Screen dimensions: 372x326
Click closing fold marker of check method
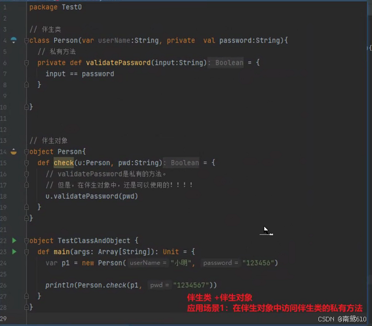tap(26, 207)
